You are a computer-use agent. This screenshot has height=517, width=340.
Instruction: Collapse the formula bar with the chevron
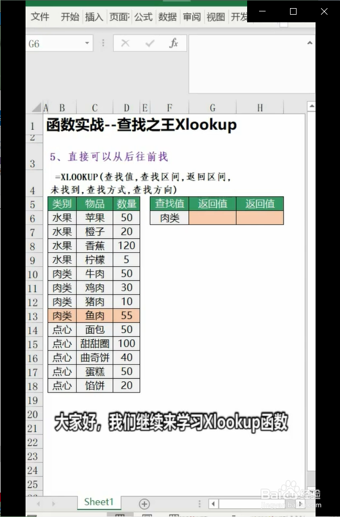point(310,42)
